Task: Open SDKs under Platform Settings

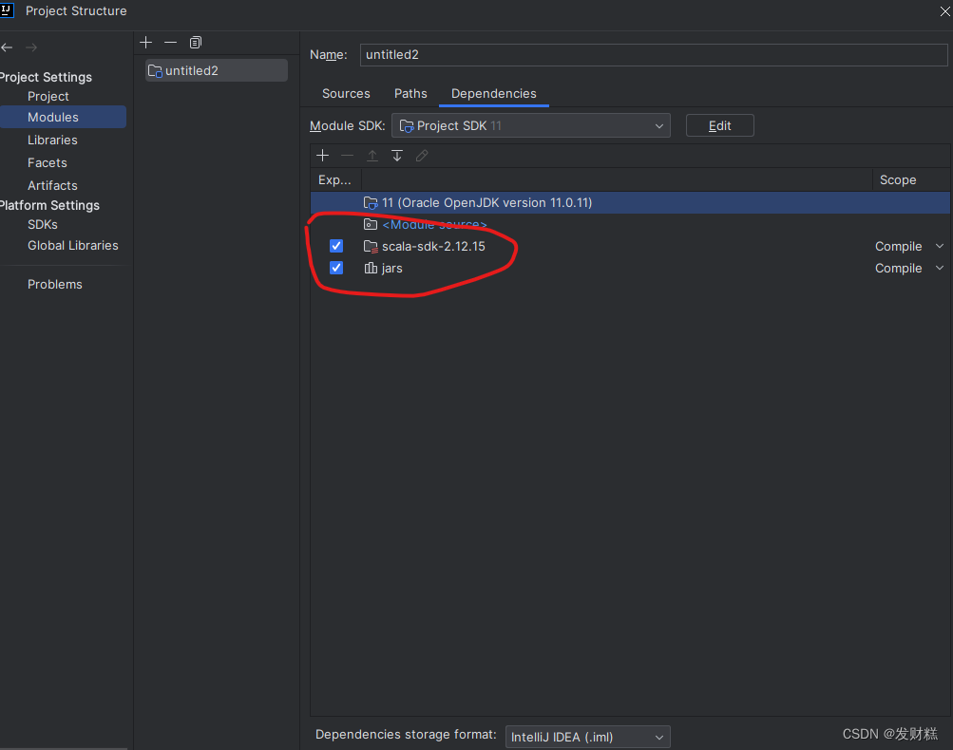Action: (43, 225)
